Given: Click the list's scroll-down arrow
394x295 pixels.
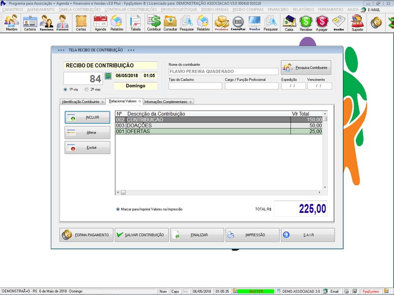Looking at the screenshot, I should tap(325, 187).
